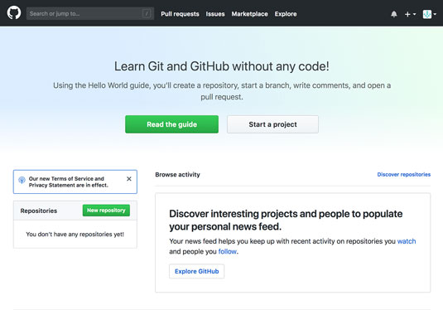The height and width of the screenshot is (310, 443).
Task: Click the Read the guide button
Action: [171, 124]
